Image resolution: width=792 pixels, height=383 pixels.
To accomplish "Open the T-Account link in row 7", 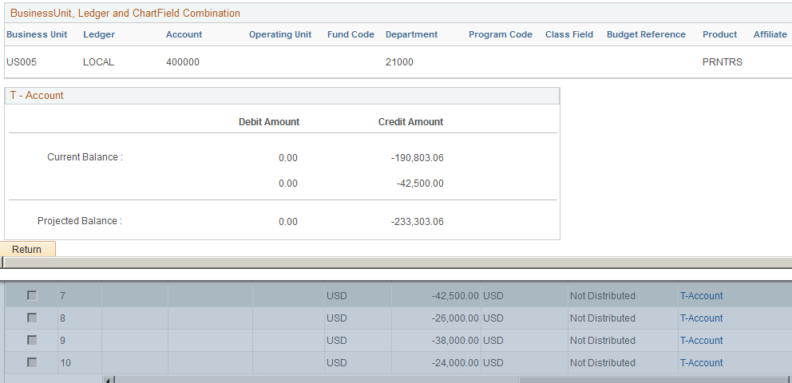I will pyautogui.click(x=701, y=296).
